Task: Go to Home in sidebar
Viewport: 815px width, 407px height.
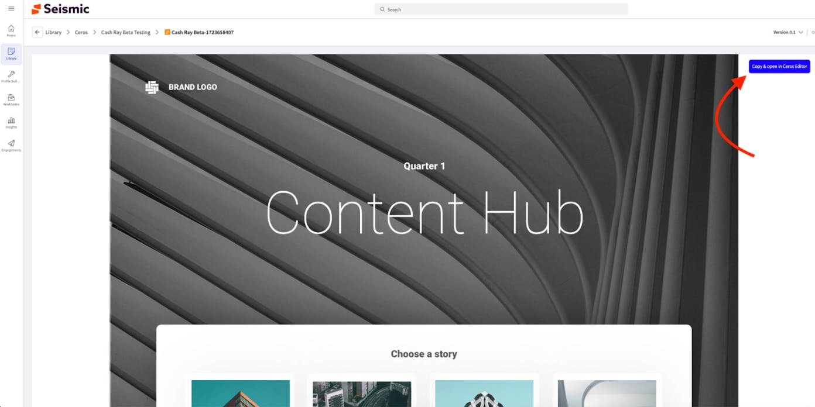Action: click(11, 30)
